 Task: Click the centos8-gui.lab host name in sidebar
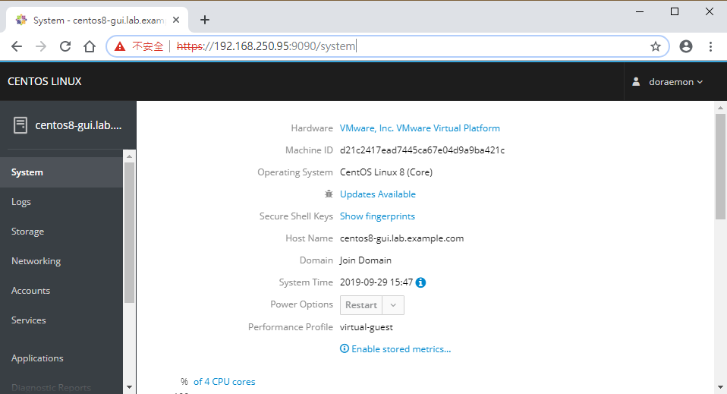tap(78, 125)
